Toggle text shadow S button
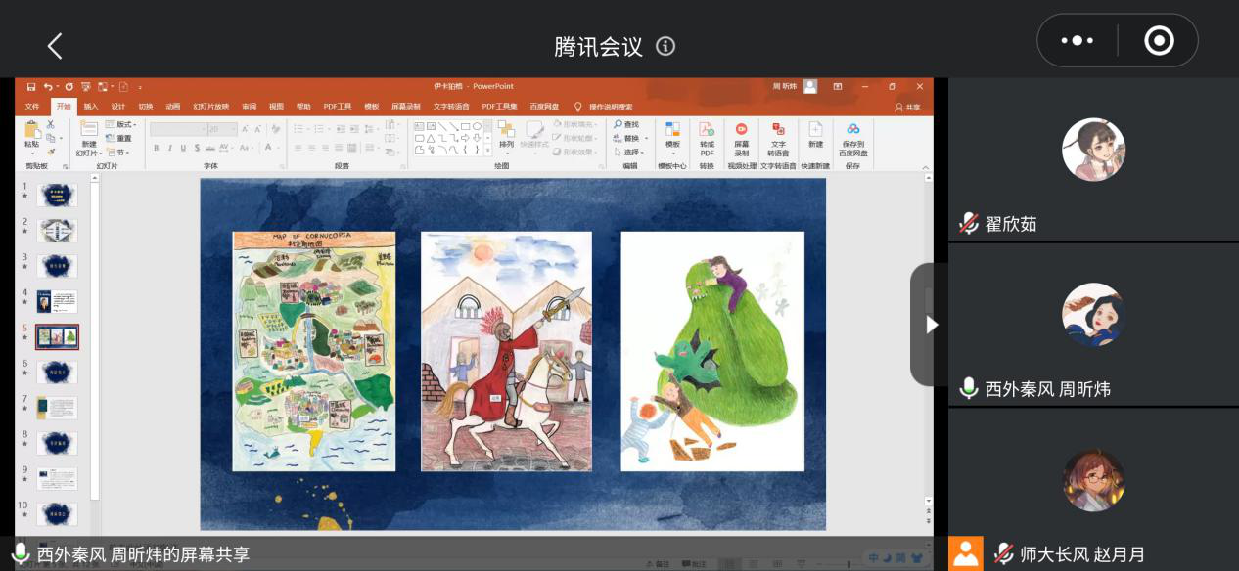The image size is (1239, 571). click(197, 149)
